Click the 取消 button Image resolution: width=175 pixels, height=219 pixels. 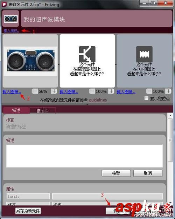pos(148,173)
